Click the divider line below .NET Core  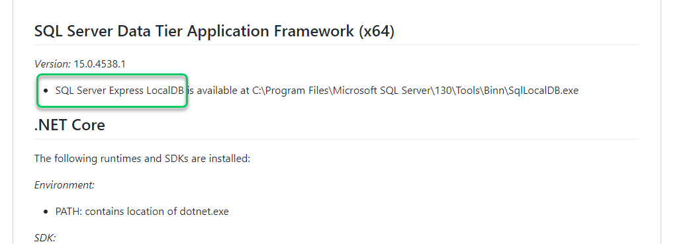(336, 139)
